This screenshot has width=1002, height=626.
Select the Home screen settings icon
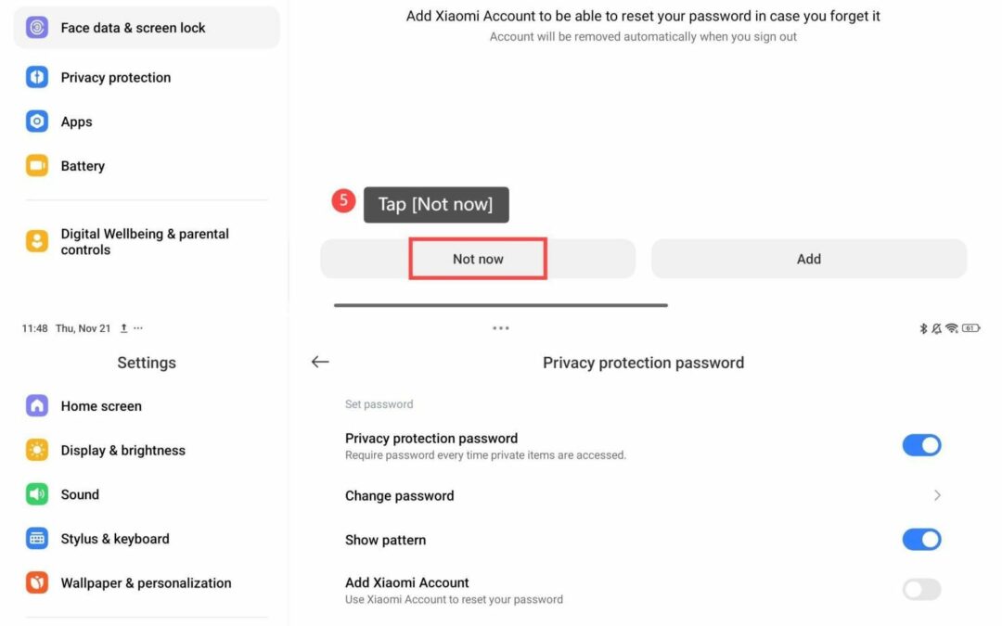coord(36,405)
